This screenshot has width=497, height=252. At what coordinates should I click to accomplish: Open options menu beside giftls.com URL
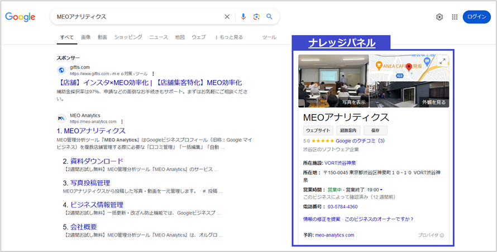[153, 73]
